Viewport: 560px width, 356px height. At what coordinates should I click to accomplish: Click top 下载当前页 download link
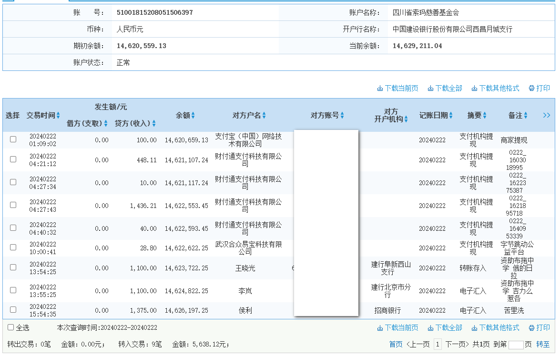[x=398, y=88]
